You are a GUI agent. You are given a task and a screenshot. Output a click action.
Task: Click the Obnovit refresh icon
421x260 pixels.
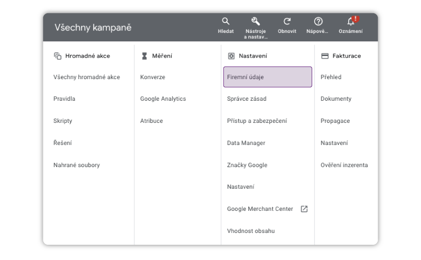(287, 21)
